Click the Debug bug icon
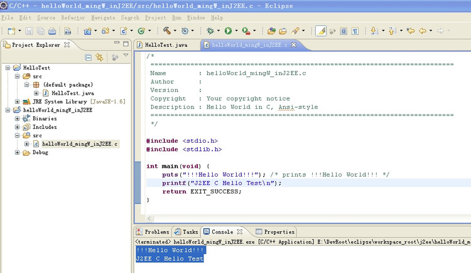This screenshot has width=471, height=273. click(210, 31)
